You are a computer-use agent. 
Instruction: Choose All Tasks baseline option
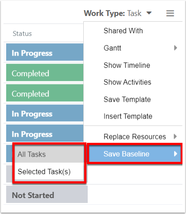pyautogui.click(x=49, y=154)
